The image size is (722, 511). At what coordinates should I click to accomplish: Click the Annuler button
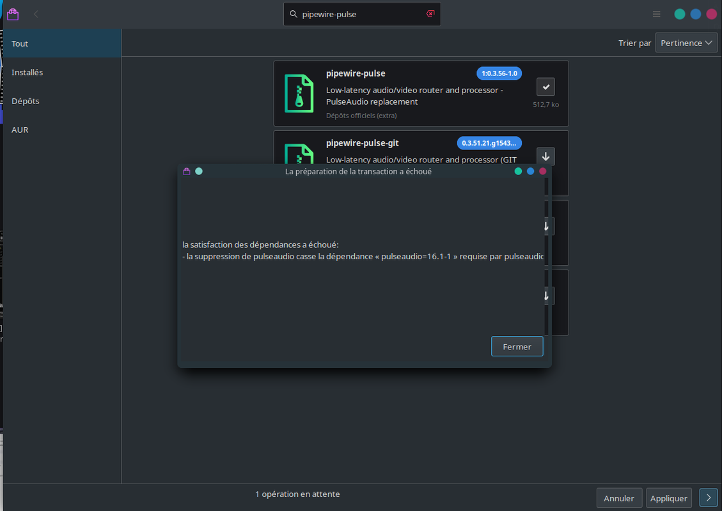[619, 498]
